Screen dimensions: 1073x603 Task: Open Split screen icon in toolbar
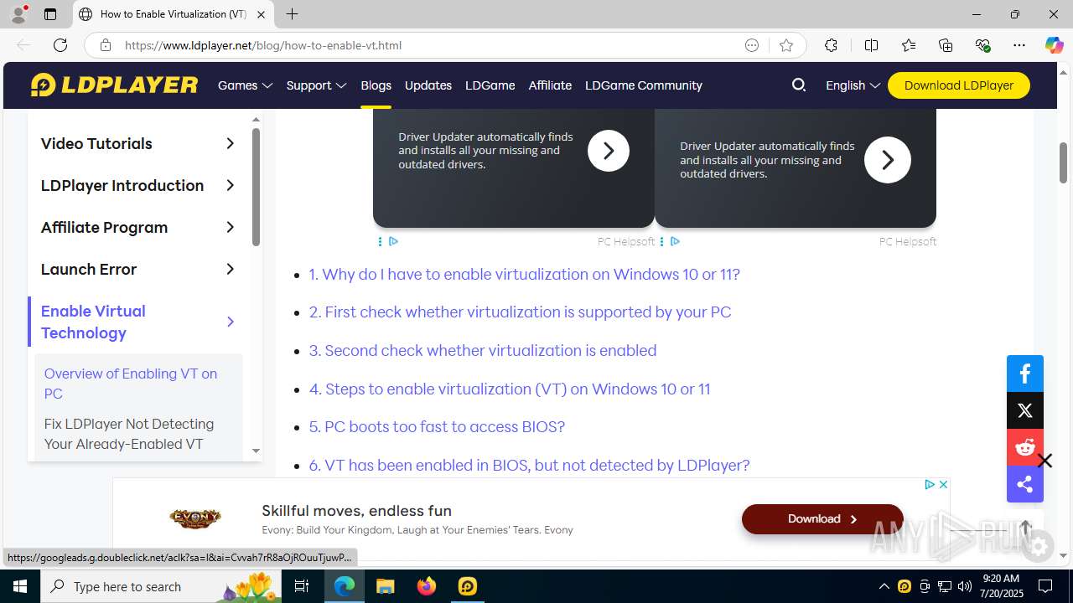click(x=871, y=45)
